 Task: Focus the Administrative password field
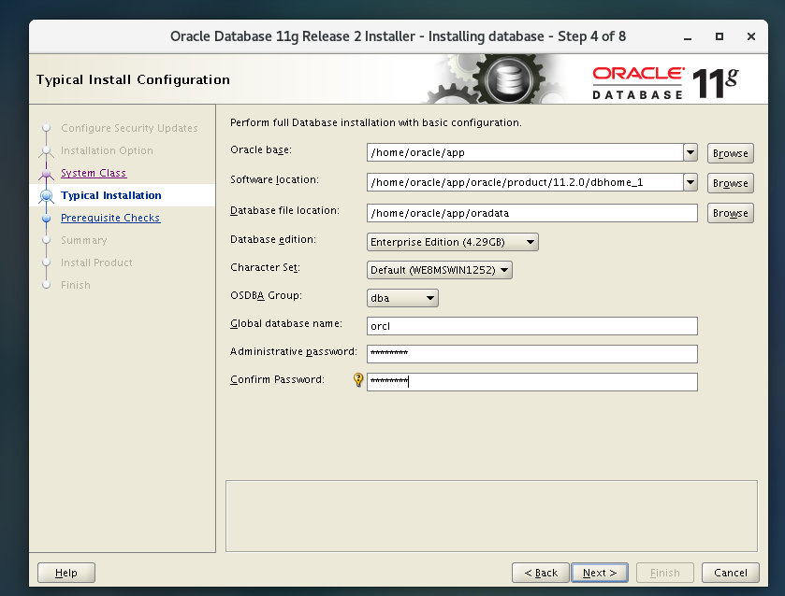(532, 354)
